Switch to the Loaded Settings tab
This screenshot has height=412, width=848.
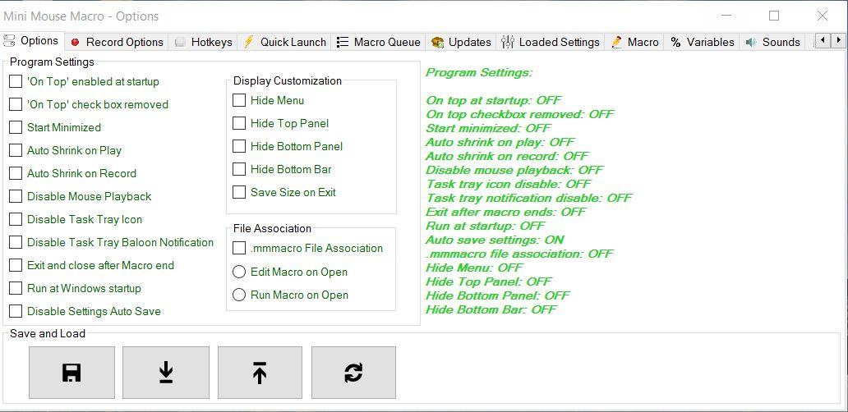[550, 42]
